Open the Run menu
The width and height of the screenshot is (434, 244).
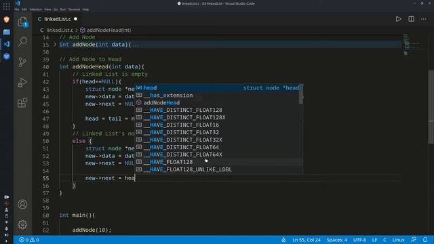[x=63, y=9]
